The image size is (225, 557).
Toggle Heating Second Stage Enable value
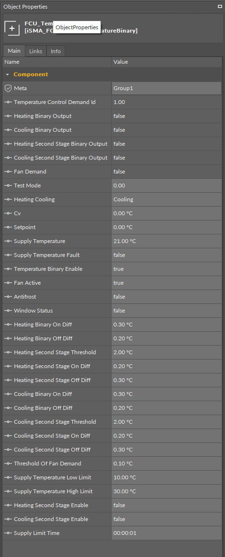click(x=167, y=505)
